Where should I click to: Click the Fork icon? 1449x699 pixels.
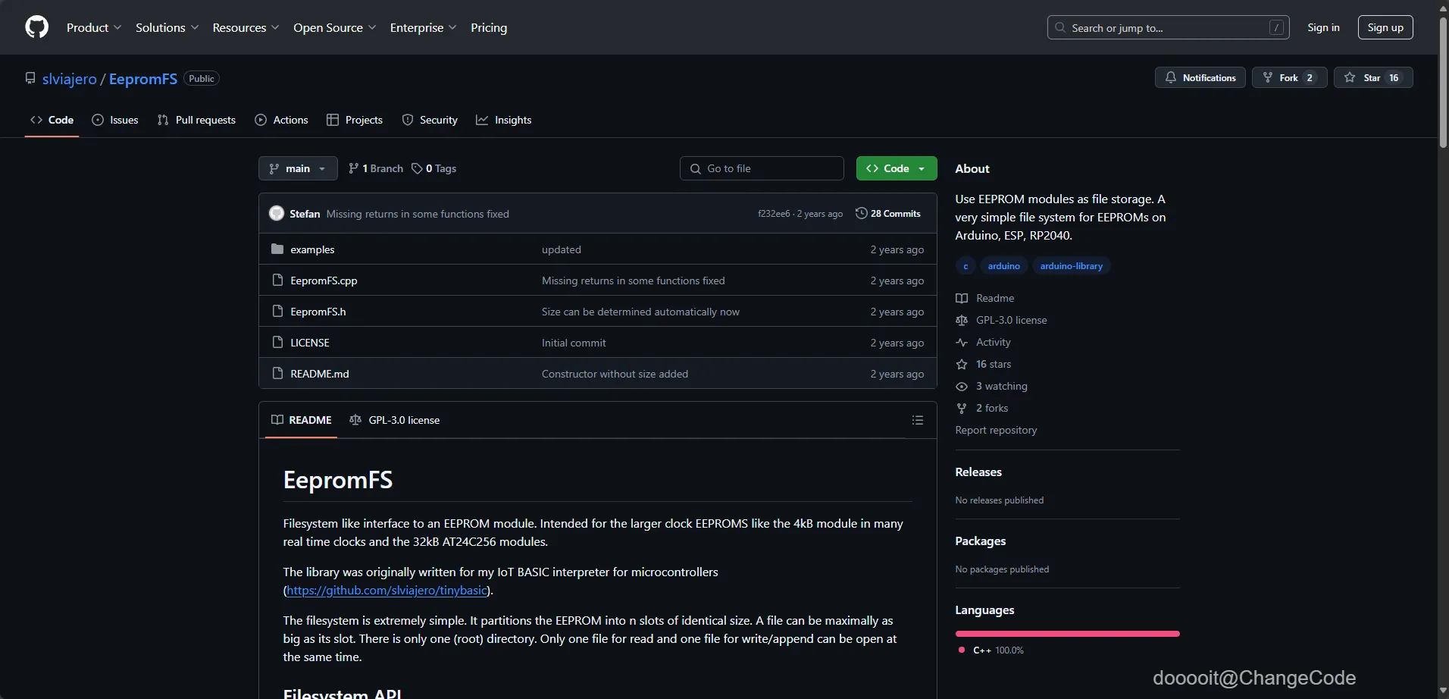click(x=1268, y=77)
